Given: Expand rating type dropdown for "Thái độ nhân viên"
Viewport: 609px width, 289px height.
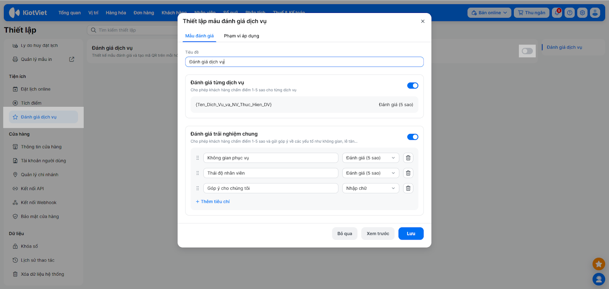Looking at the screenshot, I should 370,173.
